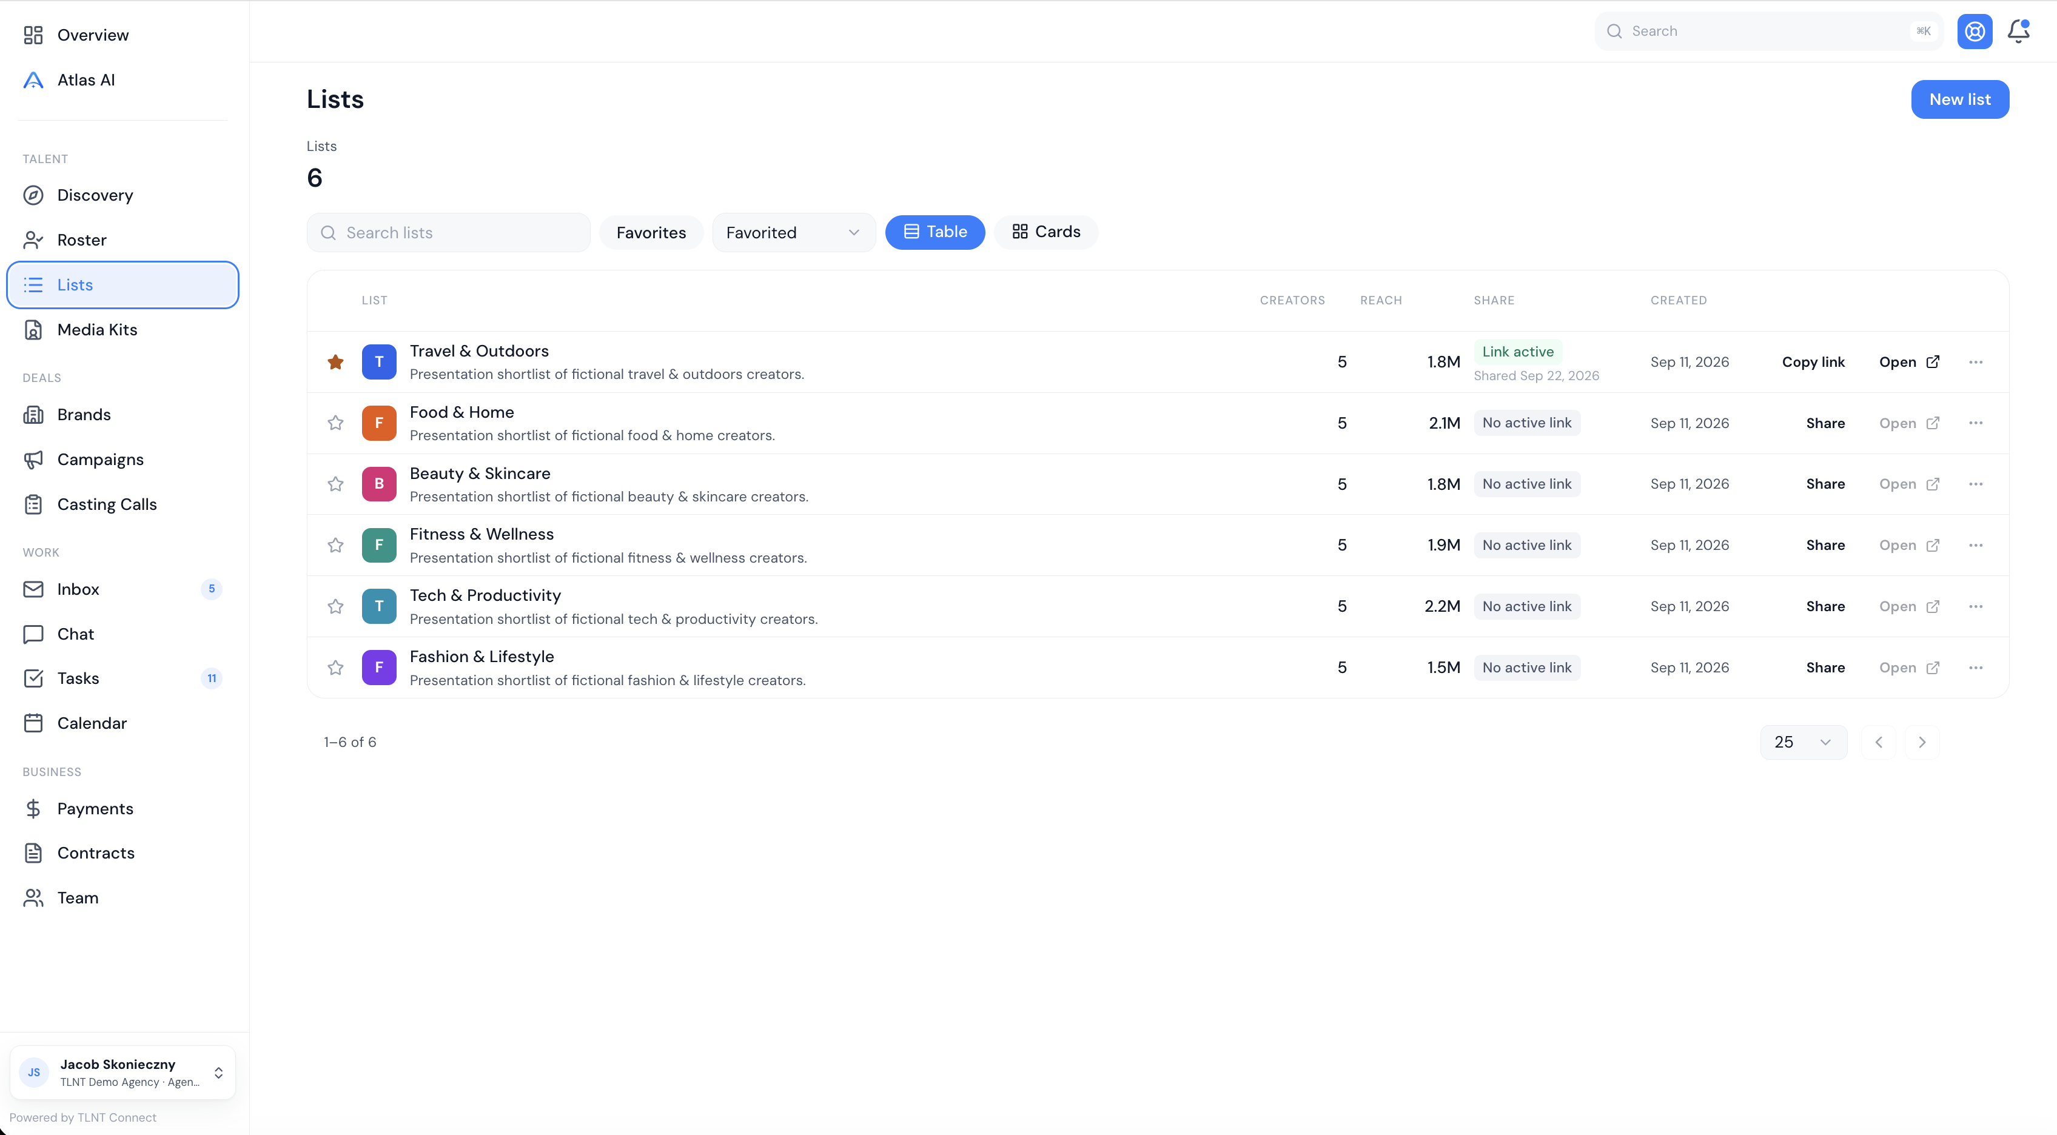
Task: Open Atlas AI page
Action: tap(122, 80)
